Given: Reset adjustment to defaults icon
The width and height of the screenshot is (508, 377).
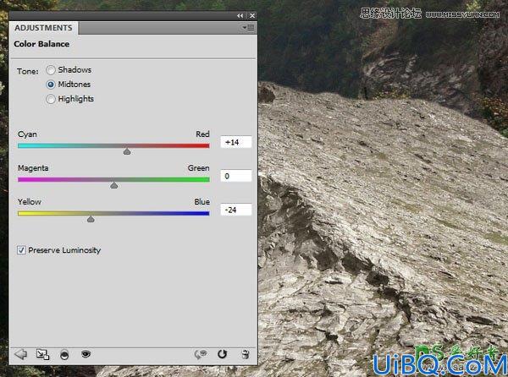Looking at the screenshot, I should [x=222, y=354].
